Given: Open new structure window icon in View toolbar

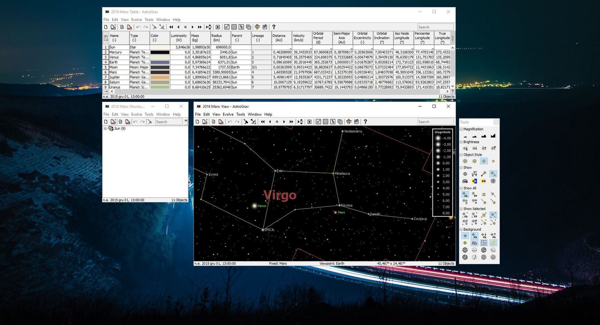Looking at the screenshot, I should pyautogui.click(x=333, y=122).
